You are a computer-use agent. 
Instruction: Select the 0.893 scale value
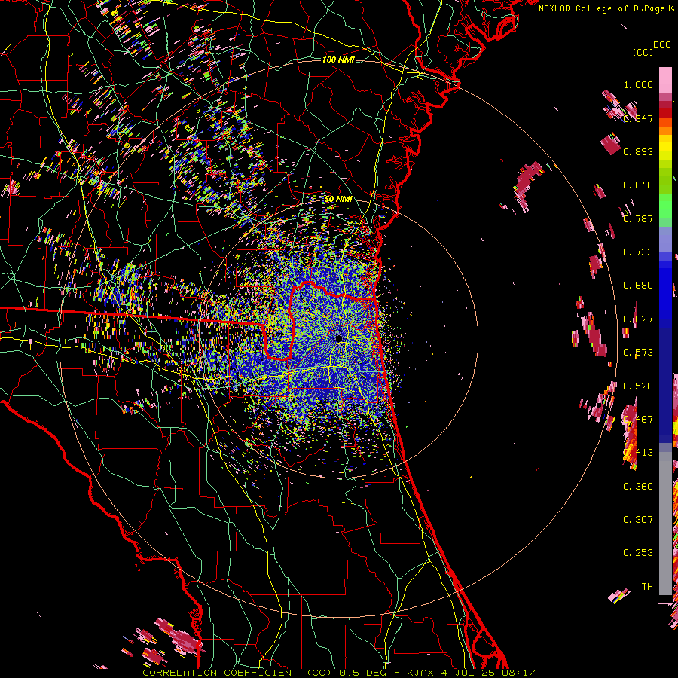pyautogui.click(x=638, y=151)
